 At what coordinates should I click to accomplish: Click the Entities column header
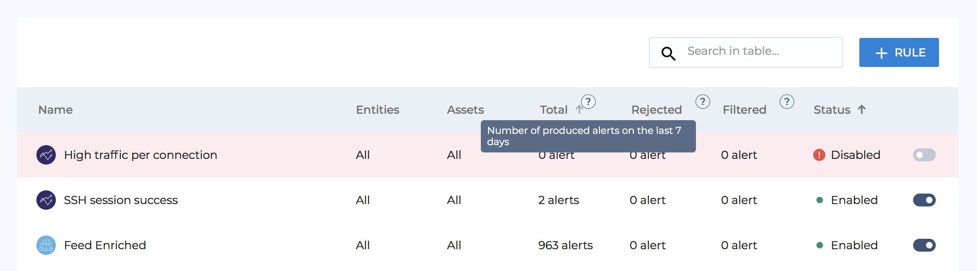(378, 110)
